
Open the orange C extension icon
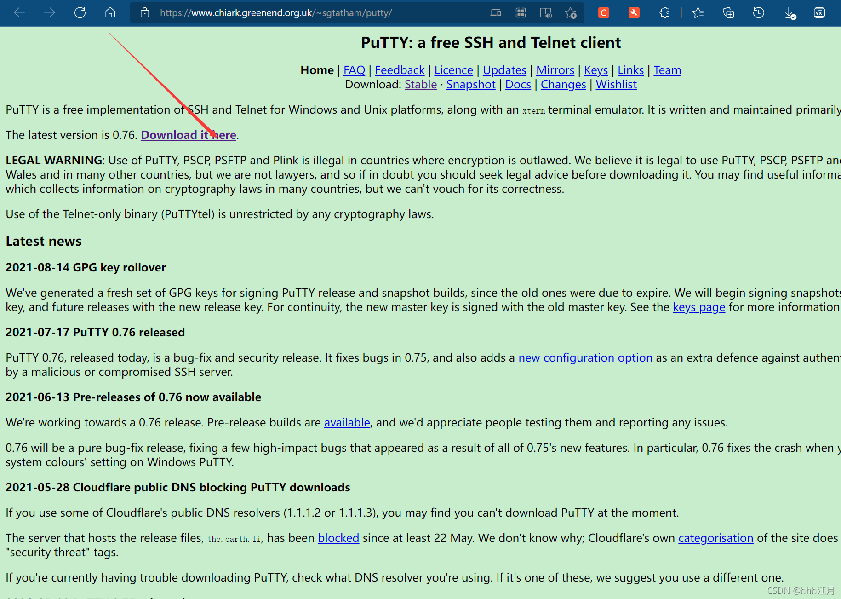[x=604, y=13]
